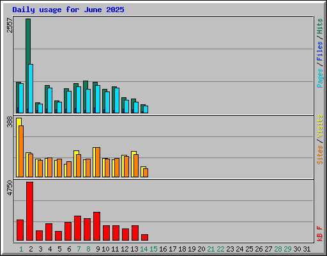
Task: Click day label 31 on the x-axis
Action: 307,249
